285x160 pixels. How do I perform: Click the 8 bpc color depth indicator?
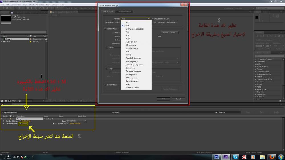click(x=14, y=101)
